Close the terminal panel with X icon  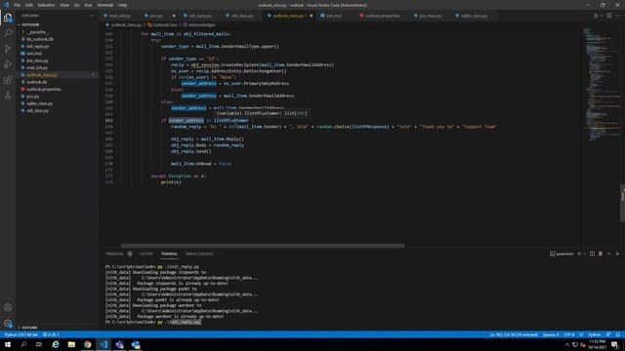(617, 253)
